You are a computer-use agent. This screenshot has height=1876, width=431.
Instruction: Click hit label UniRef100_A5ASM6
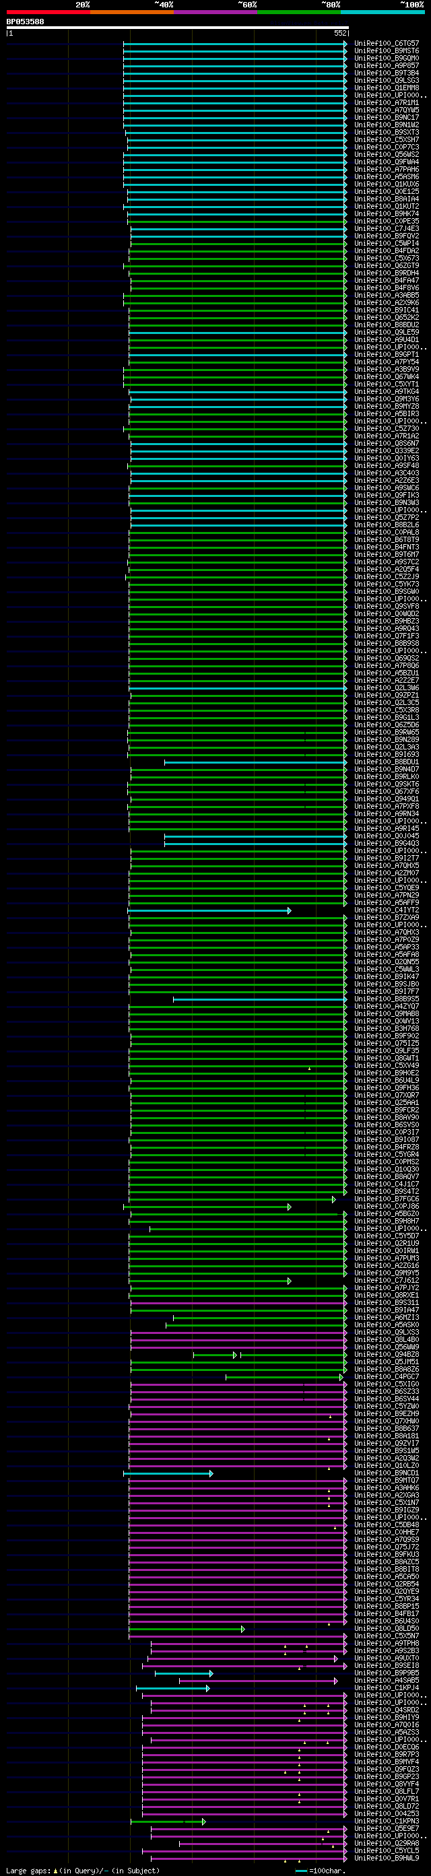(387, 177)
